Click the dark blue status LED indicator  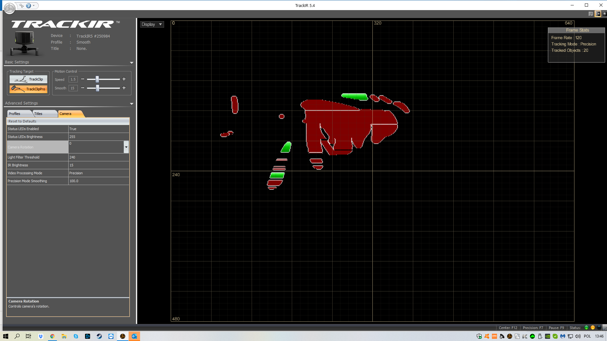click(599, 328)
